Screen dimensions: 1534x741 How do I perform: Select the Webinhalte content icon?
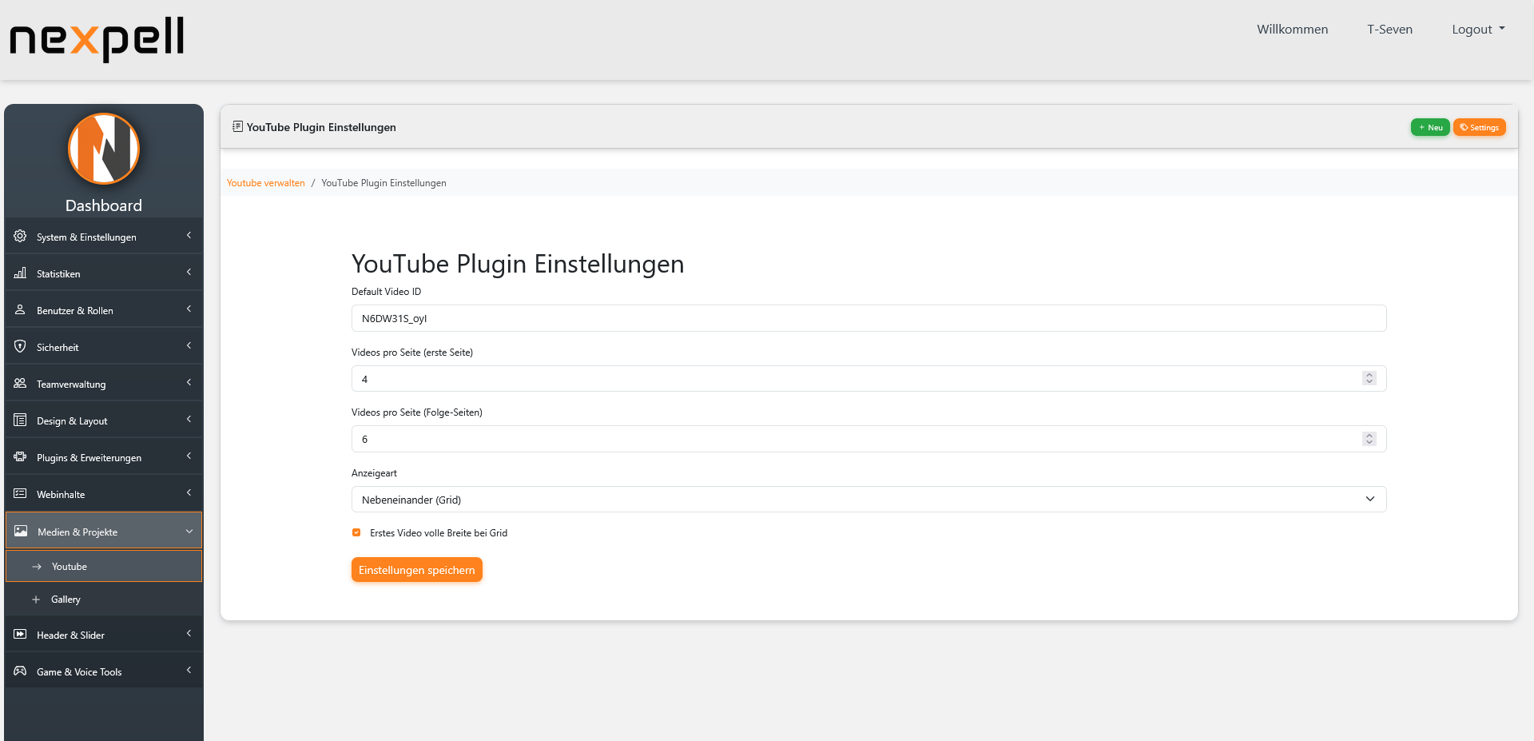coord(19,493)
